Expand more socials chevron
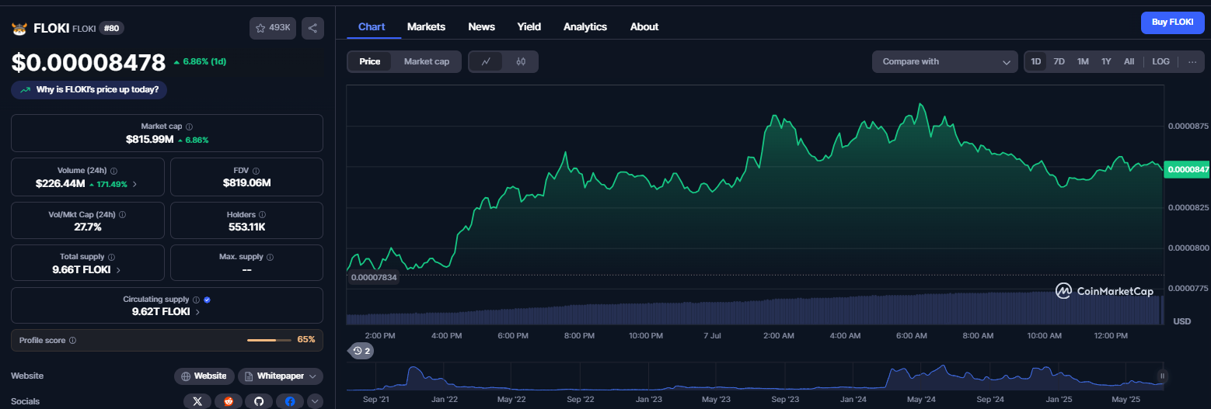The width and height of the screenshot is (1211, 409). click(315, 401)
